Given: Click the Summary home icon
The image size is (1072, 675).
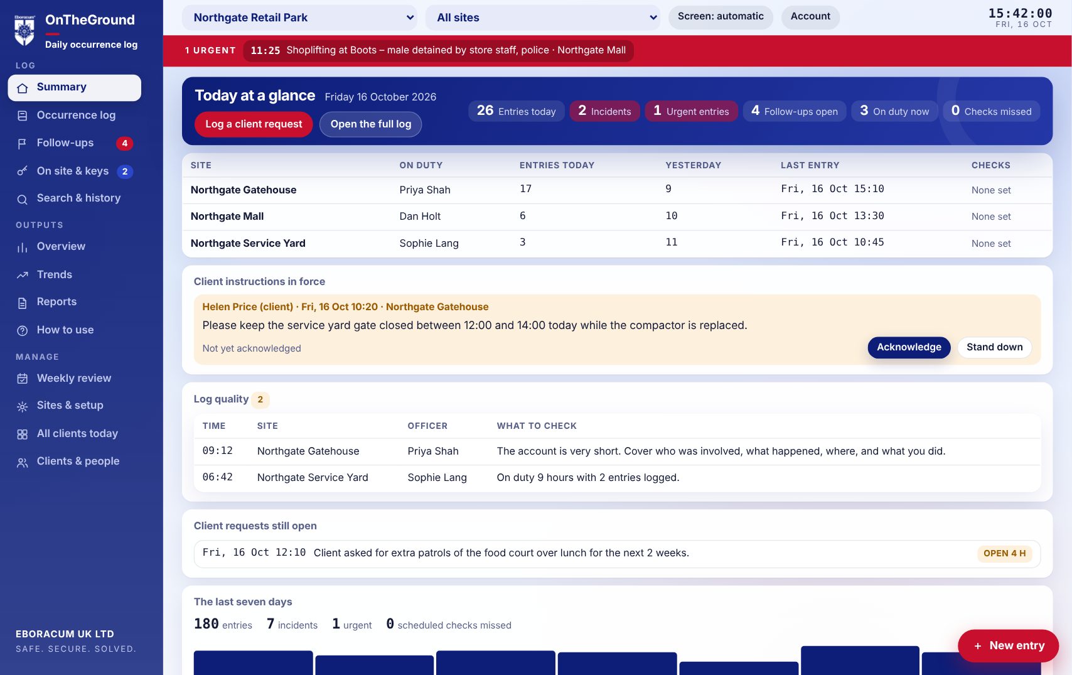Looking at the screenshot, I should (23, 88).
